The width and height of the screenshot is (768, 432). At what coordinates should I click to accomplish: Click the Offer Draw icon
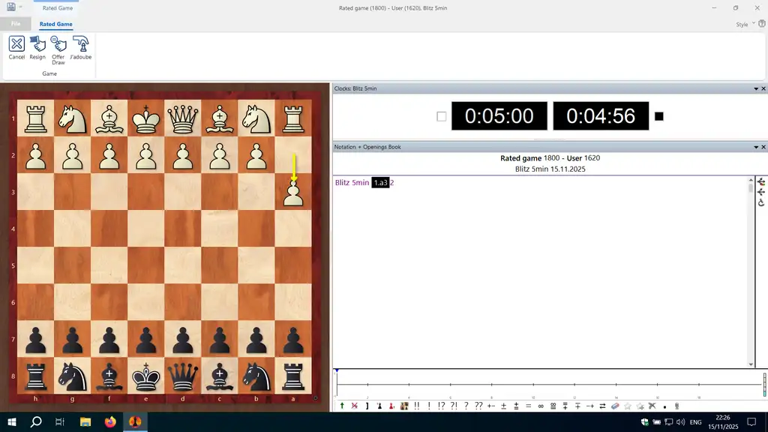tap(58, 46)
